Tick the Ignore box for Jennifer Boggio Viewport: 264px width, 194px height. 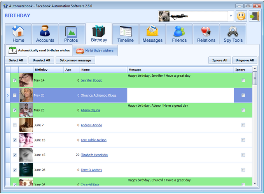click(243, 80)
